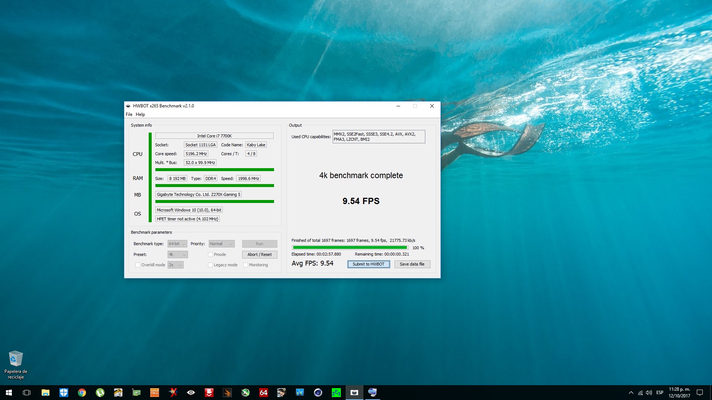Image resolution: width=712 pixels, height=400 pixels.
Task: Click the green benchmark progress bar
Action: click(x=350, y=248)
